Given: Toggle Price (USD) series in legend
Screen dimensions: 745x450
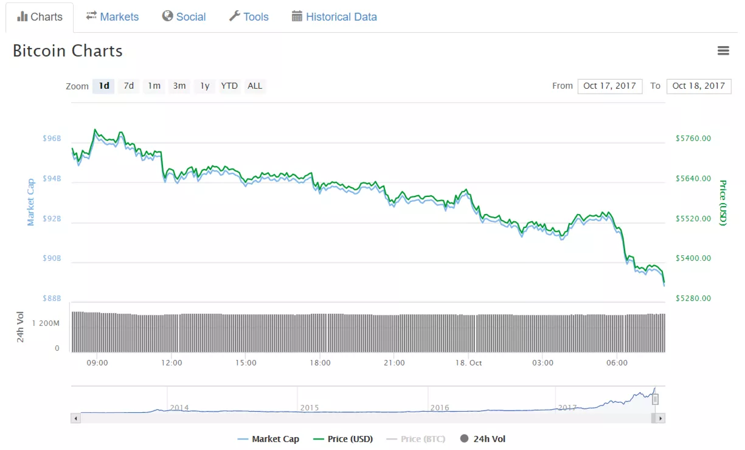Looking at the screenshot, I should pos(343,439).
